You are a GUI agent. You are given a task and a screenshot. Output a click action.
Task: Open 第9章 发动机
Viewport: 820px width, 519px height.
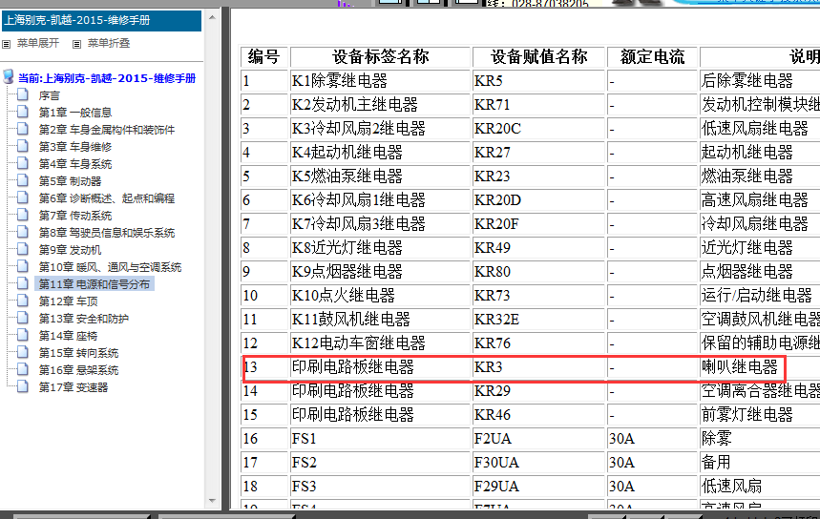click(x=70, y=250)
